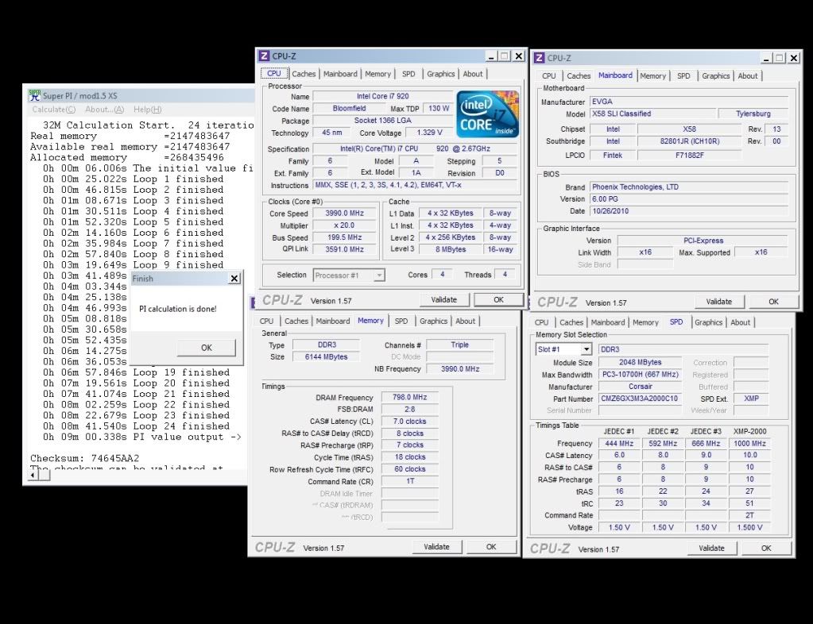Click OK in the PI calculation done dialog

click(x=207, y=348)
